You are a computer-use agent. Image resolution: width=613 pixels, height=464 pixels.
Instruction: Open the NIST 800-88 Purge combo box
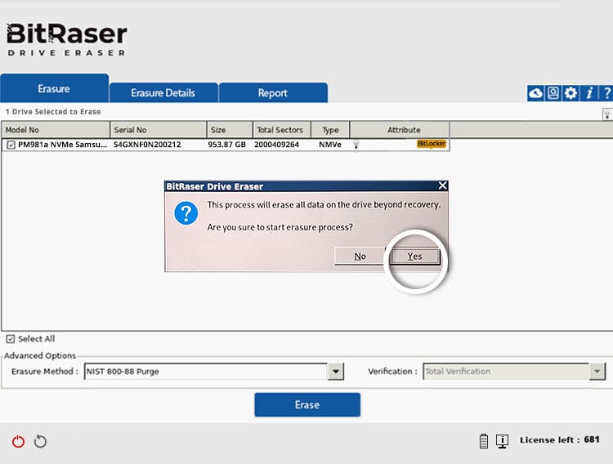214,372
